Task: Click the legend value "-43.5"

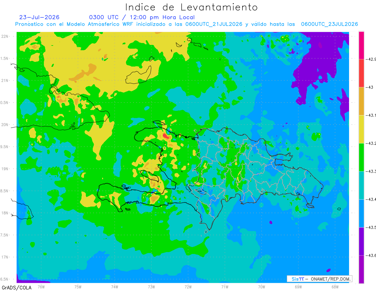Action: (x=371, y=227)
